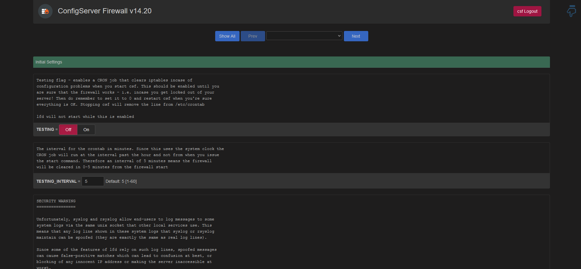Click the SECURITY WARNING heading text
Viewport: 581px width, 269px height.
56,201
